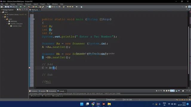Click the Debug bug toolbar icon
191x107 pixels.
pos(17,7)
